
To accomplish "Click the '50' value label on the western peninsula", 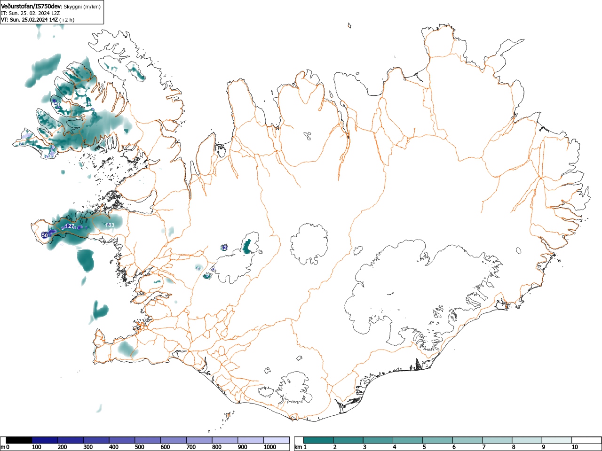I will pos(45,235).
